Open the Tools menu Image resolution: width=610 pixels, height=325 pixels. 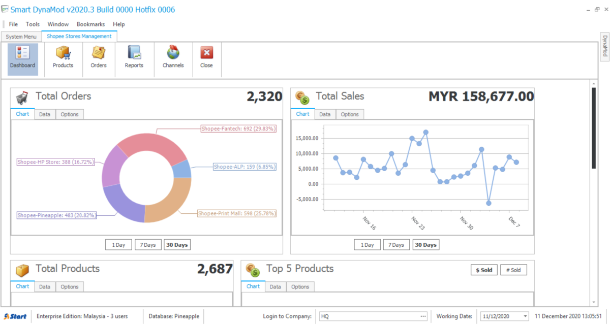point(33,24)
